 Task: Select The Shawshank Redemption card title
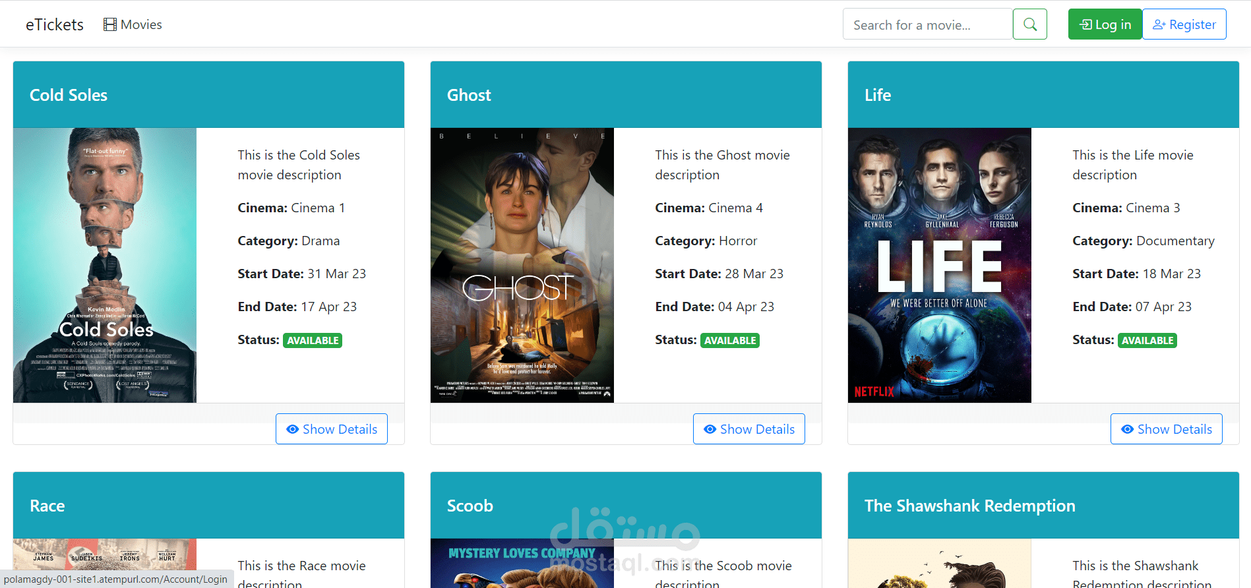click(x=970, y=506)
